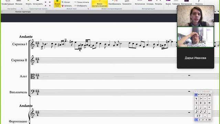
Task: Add a flat sign from keypad
Action: tap(205, 103)
